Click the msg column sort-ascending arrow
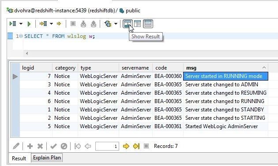278x166 pixels. pos(264,68)
